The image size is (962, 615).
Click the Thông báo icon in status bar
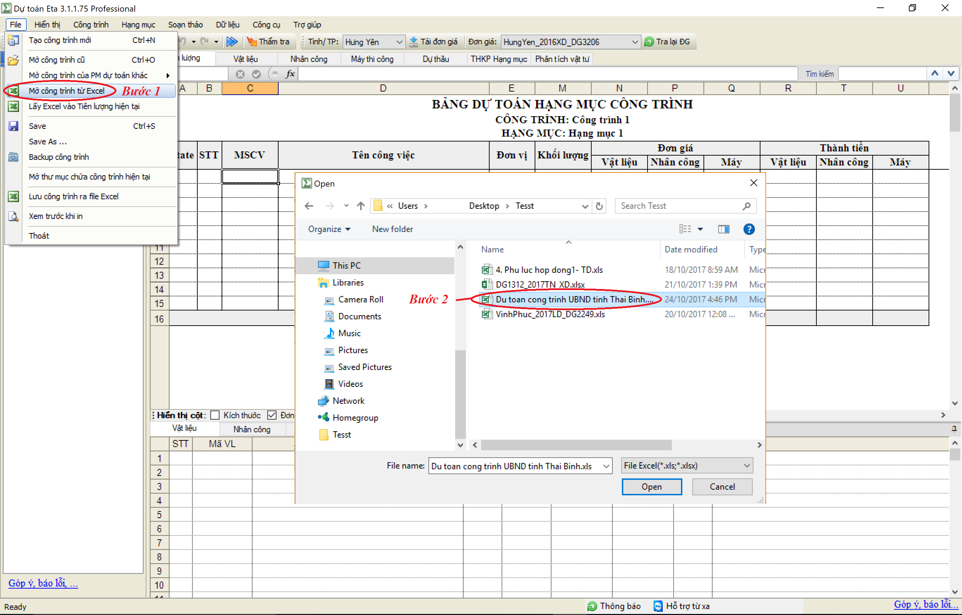[592, 606]
